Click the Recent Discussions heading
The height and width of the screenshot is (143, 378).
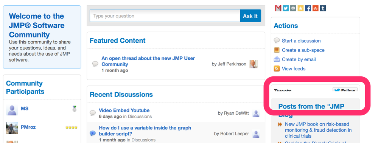point(121,94)
